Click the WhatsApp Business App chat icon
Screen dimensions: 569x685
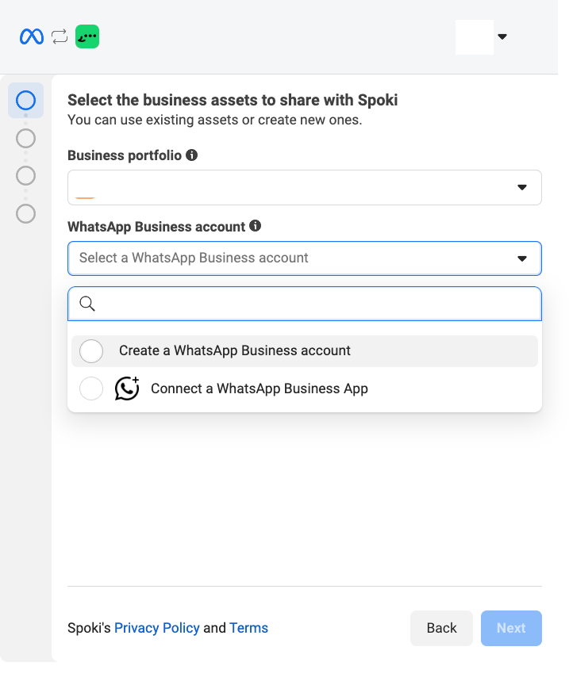click(x=127, y=388)
